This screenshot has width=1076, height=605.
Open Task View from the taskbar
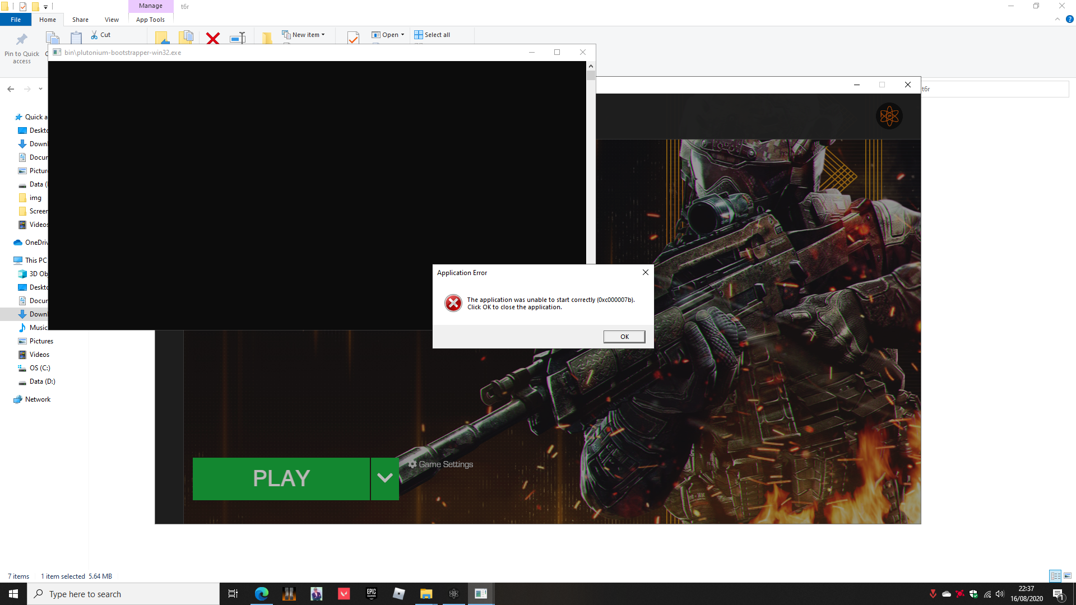(233, 594)
